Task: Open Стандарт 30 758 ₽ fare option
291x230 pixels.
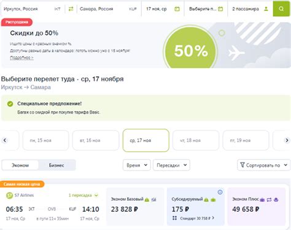Action: click(195, 218)
